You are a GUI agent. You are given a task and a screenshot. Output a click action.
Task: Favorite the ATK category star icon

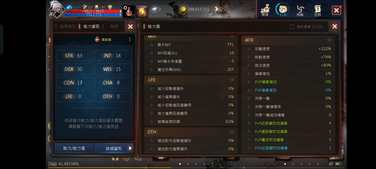click(329, 40)
